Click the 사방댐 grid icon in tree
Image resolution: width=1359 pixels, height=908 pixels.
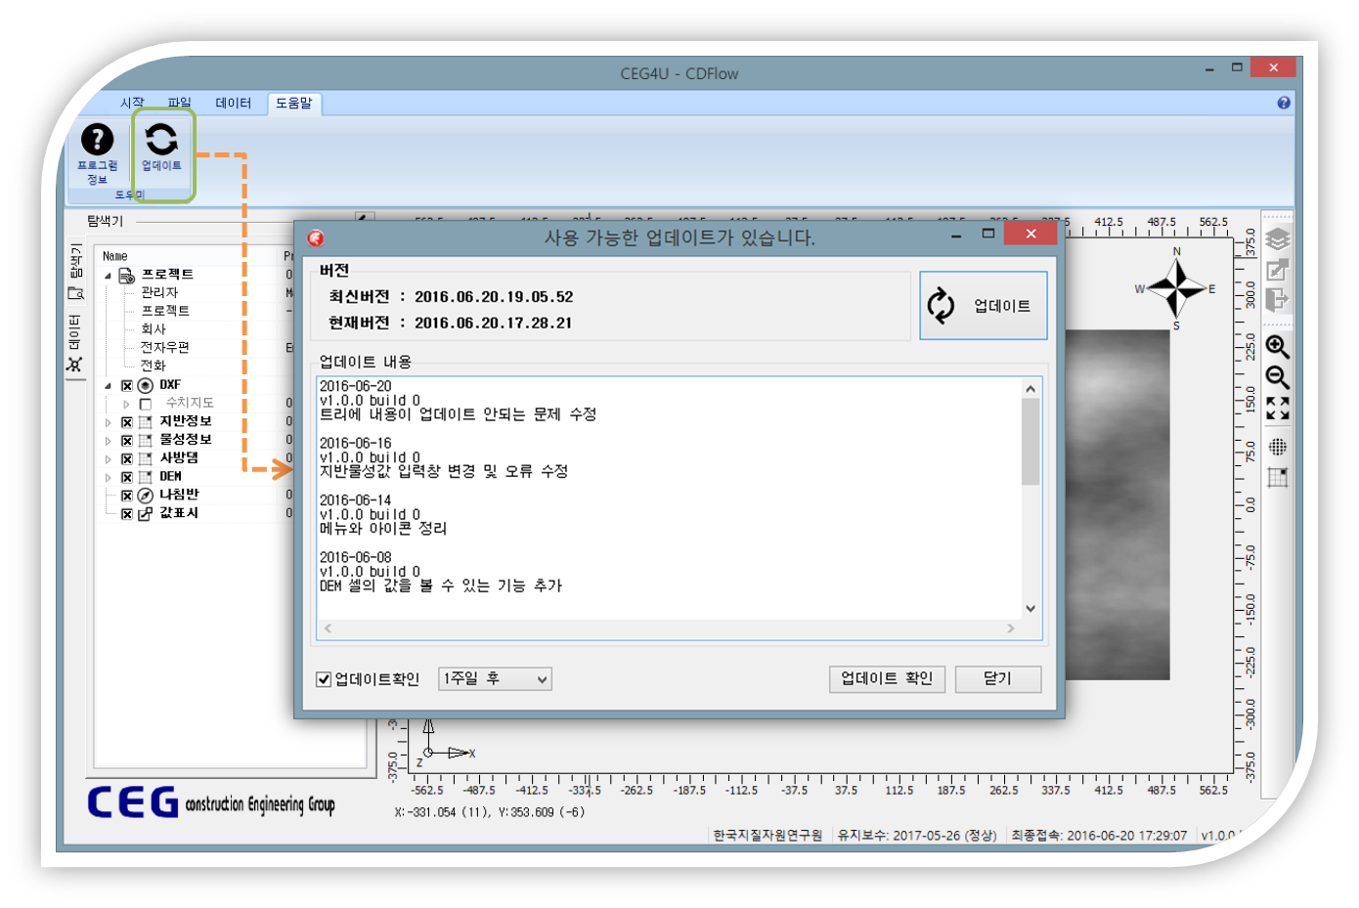point(146,458)
